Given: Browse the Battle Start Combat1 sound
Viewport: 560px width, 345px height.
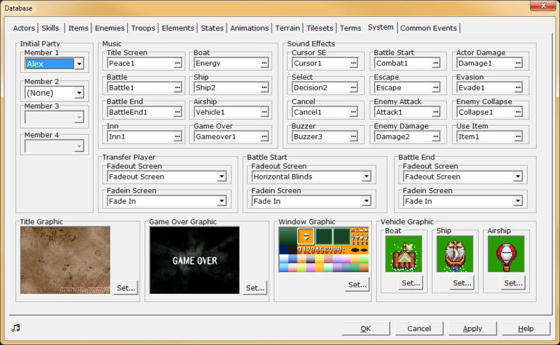Looking at the screenshot, I should point(436,63).
